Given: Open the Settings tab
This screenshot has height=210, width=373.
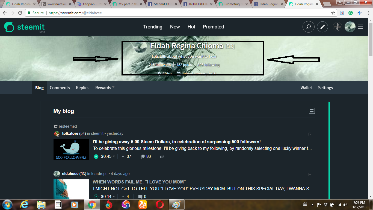Looking at the screenshot, I should tap(325, 88).
